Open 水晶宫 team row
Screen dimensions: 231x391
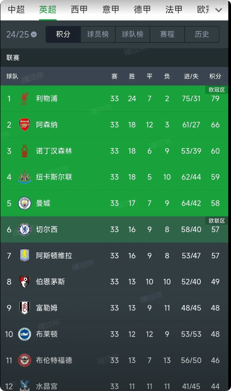pyautogui.click(x=114, y=384)
